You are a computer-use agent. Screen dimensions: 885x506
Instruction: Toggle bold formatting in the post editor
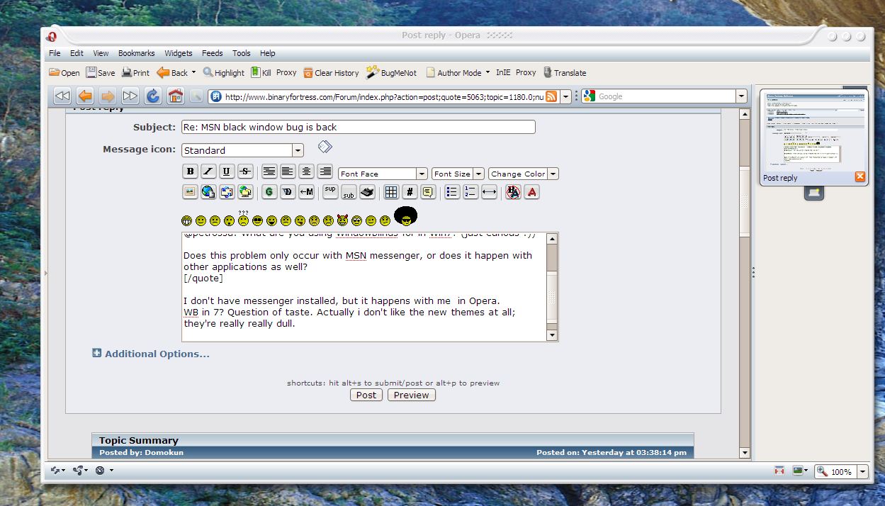click(190, 172)
